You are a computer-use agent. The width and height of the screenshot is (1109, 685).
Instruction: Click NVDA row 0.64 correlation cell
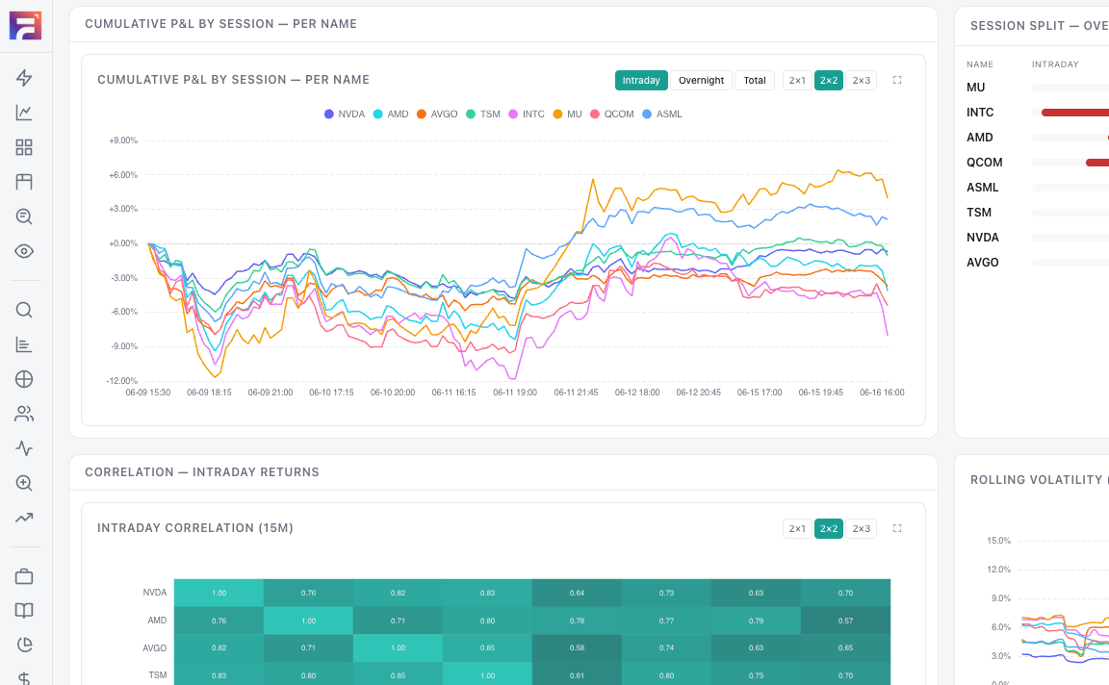[x=578, y=593]
